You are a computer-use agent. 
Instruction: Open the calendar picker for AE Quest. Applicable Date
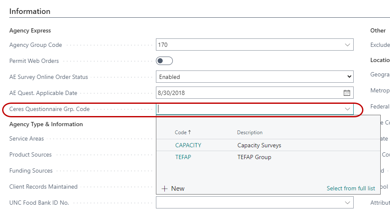(346, 93)
